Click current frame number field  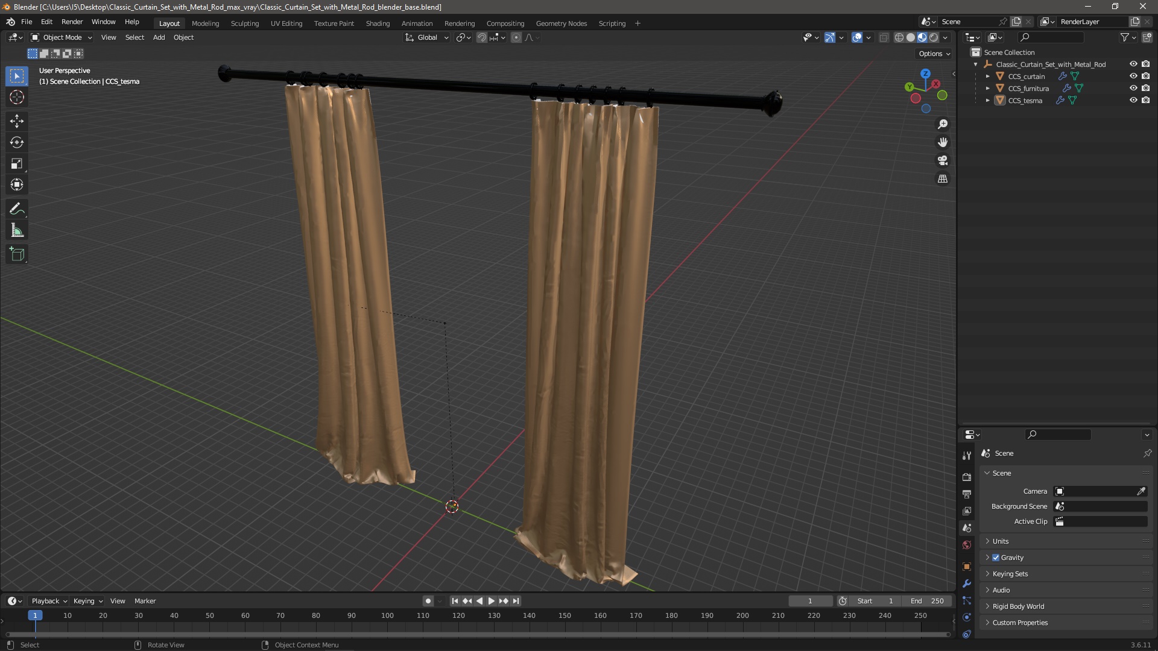pos(810,601)
